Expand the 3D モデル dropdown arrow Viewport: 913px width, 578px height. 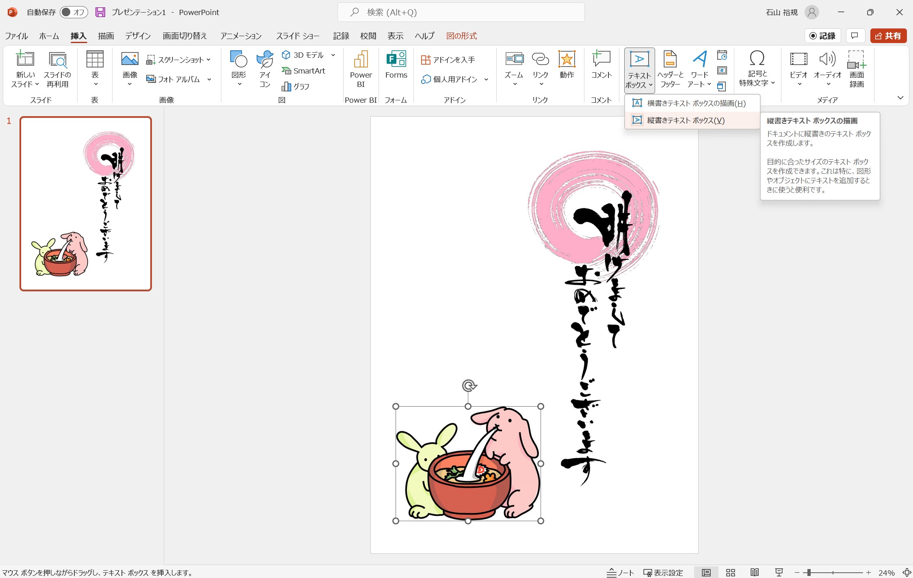333,54
